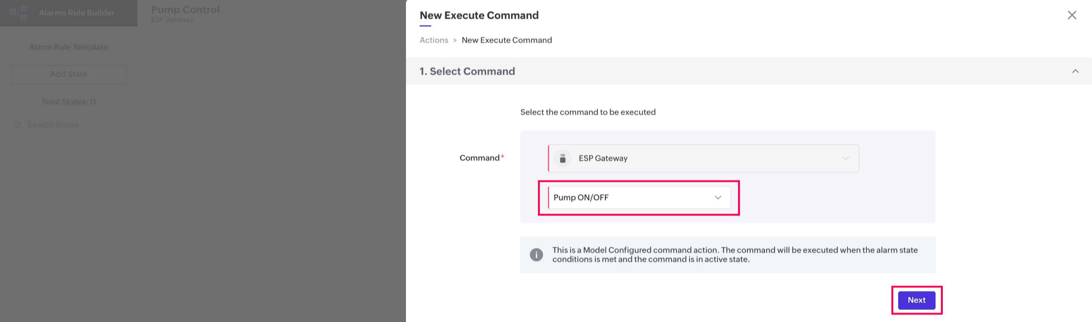Image resolution: width=1092 pixels, height=322 pixels.
Task: Close the New Execute Command panel
Action: click(1072, 15)
